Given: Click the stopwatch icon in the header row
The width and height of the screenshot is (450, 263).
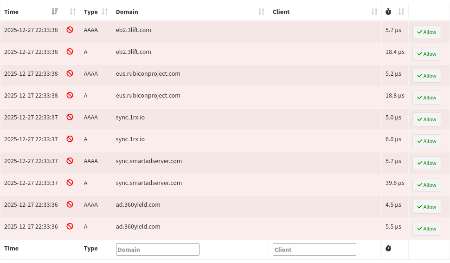Looking at the screenshot, I should (x=389, y=12).
